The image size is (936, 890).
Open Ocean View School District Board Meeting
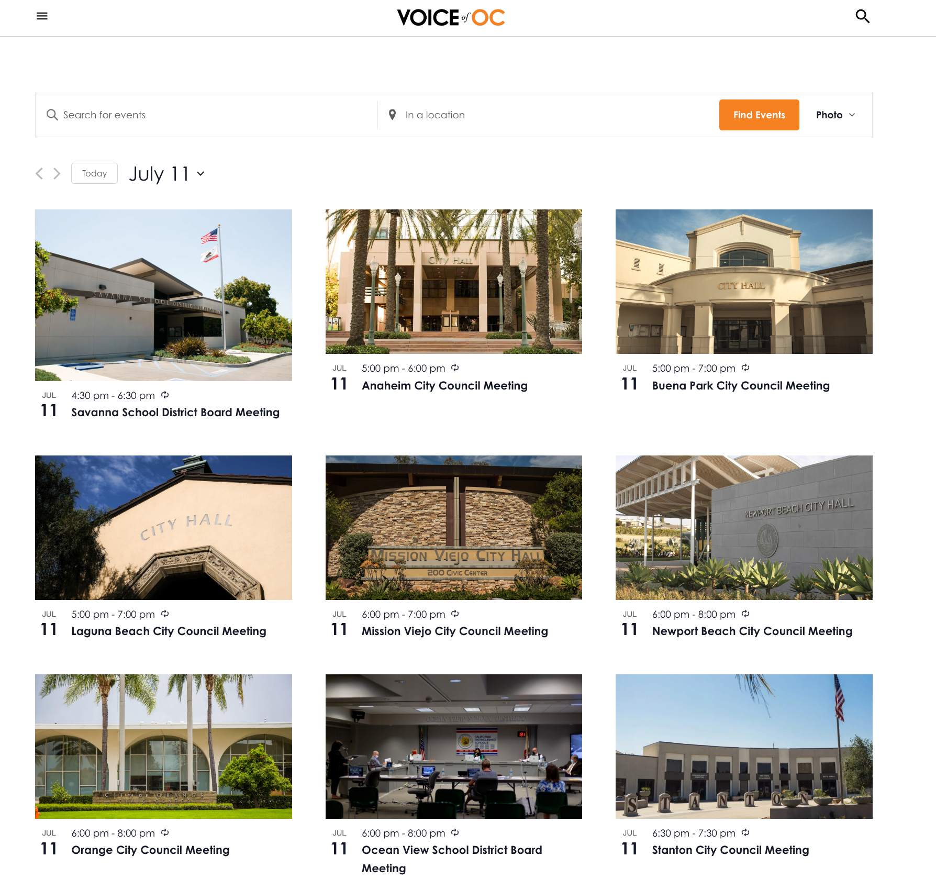coord(452,859)
